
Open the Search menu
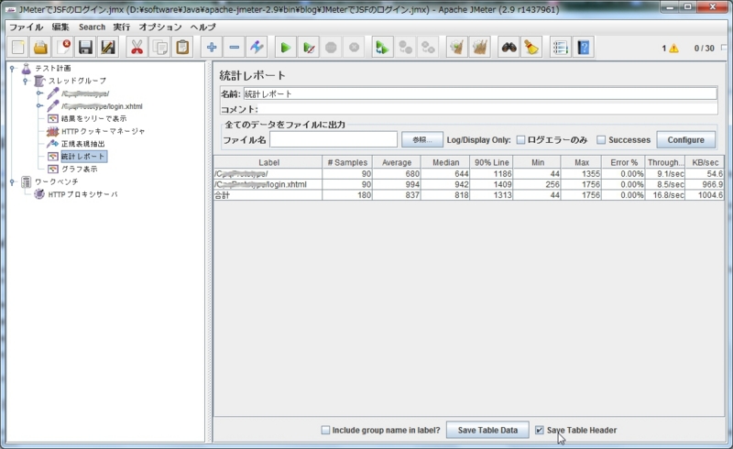[93, 27]
